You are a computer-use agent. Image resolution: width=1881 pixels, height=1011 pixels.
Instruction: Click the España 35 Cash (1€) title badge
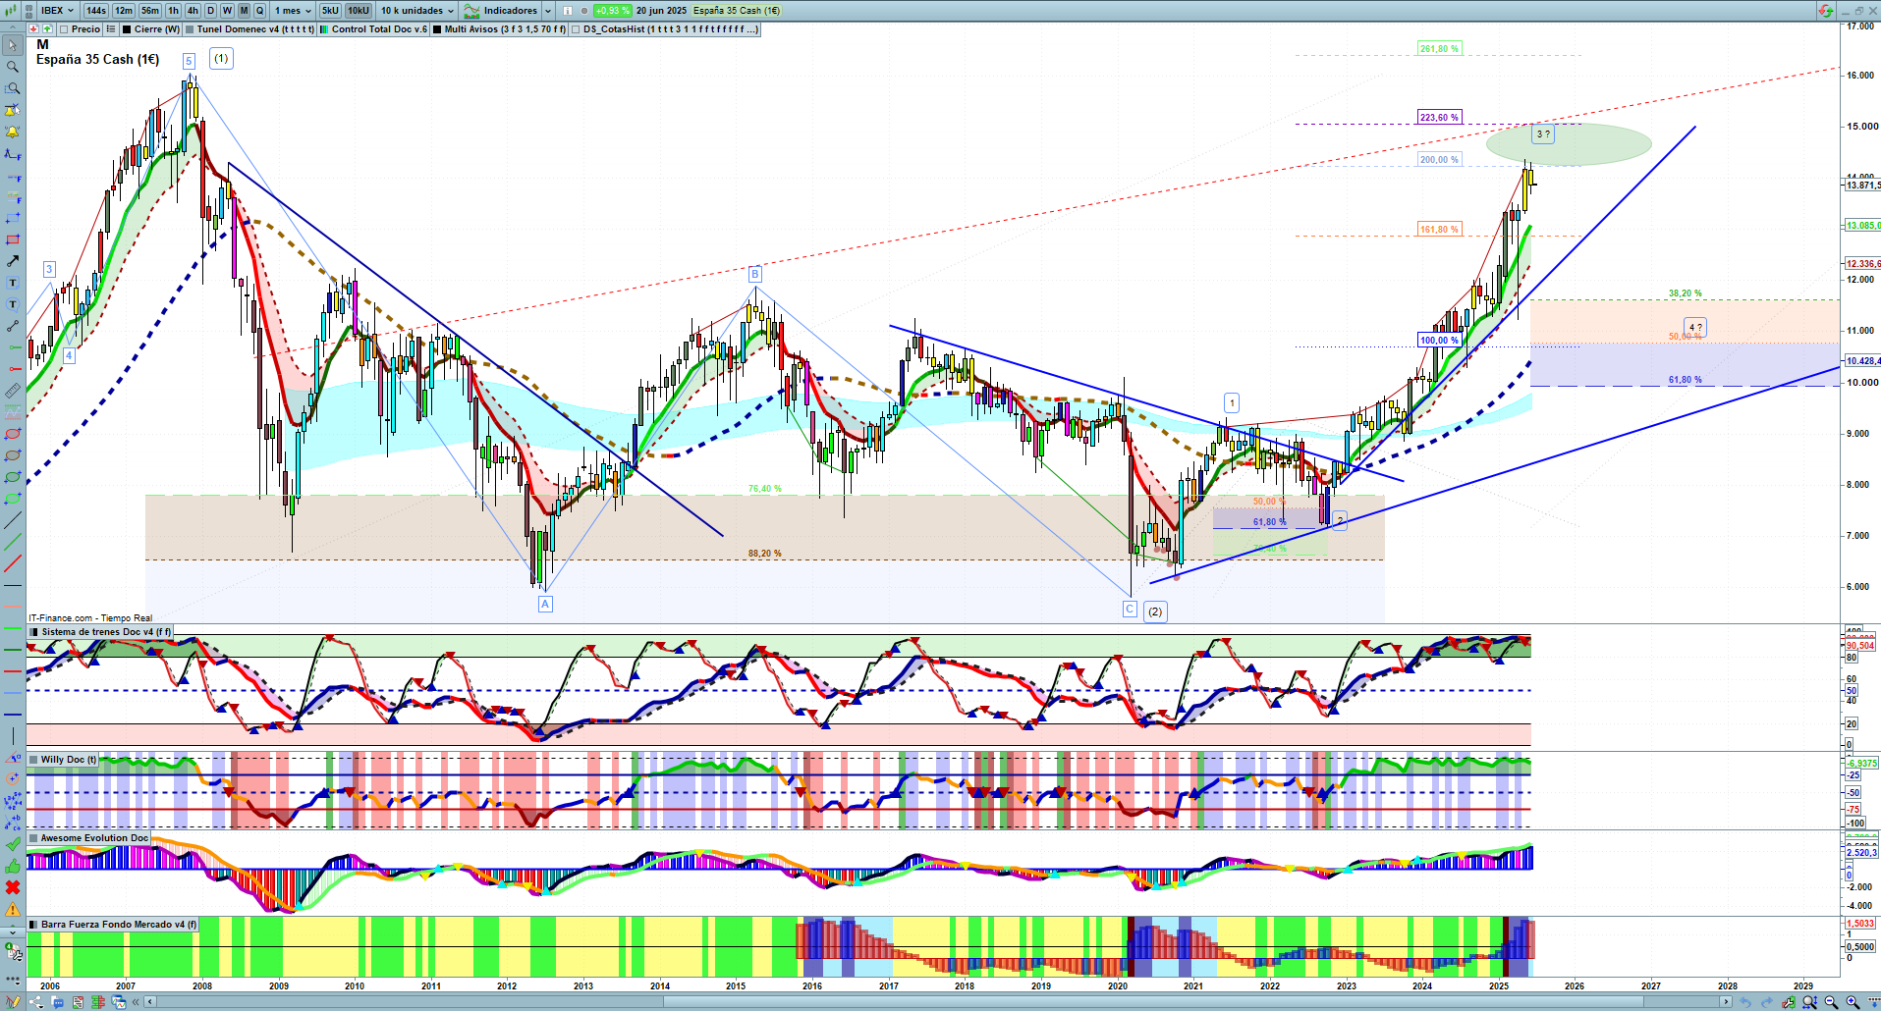pyautogui.click(x=737, y=11)
